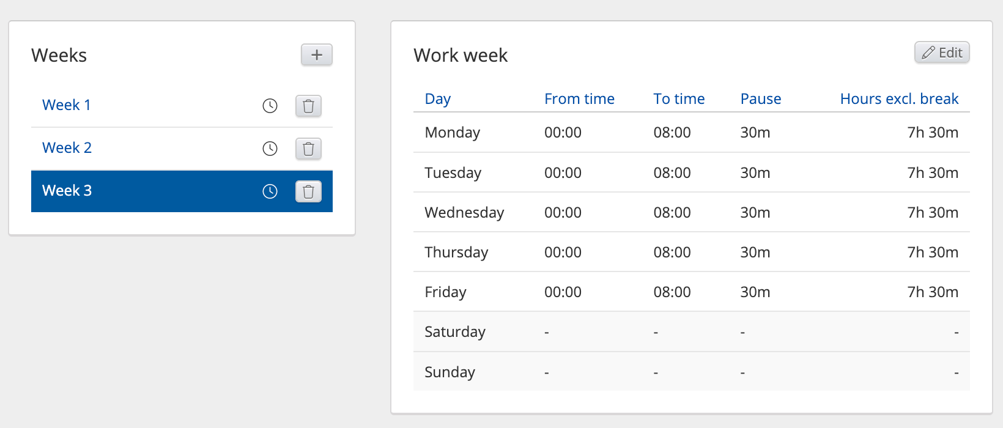Delete Week 2 using trash icon
This screenshot has height=428, width=1003.
(308, 149)
